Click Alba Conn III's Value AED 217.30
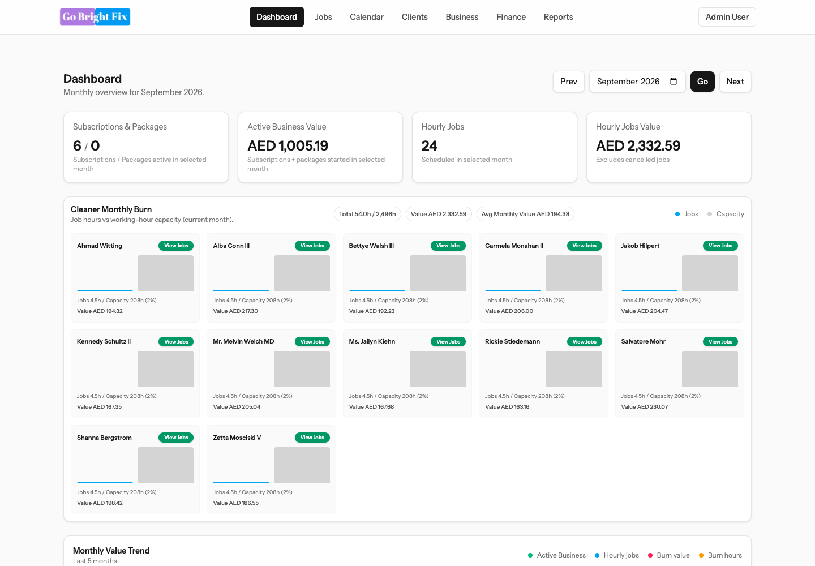The width and height of the screenshot is (815, 566). click(235, 311)
